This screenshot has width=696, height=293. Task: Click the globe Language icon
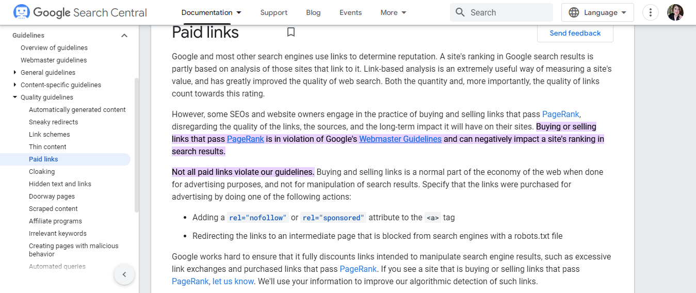coord(574,12)
